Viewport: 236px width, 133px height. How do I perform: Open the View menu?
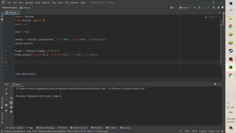click(x=21, y=3)
